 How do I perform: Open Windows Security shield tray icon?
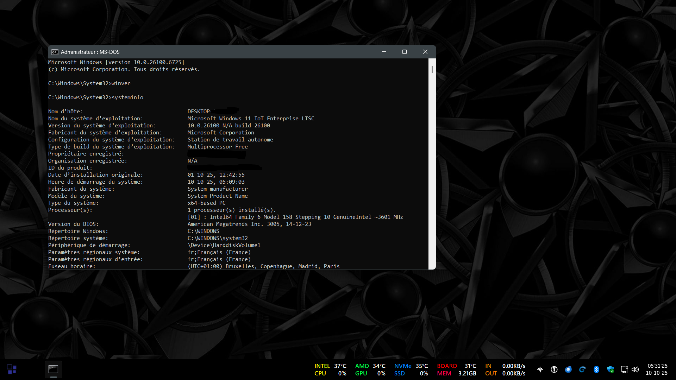tap(610, 369)
